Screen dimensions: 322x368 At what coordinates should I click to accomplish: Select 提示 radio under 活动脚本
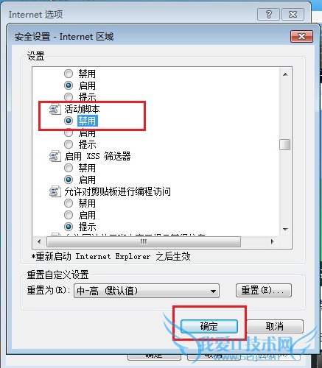click(x=69, y=144)
